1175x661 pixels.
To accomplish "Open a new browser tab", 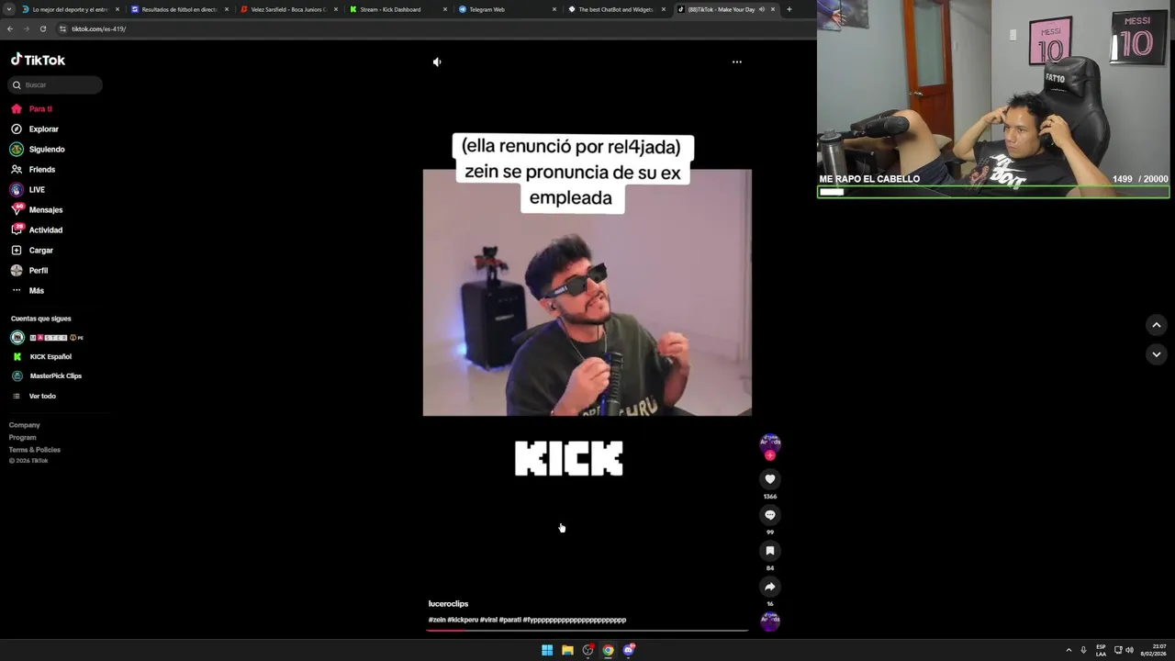I will [x=789, y=9].
